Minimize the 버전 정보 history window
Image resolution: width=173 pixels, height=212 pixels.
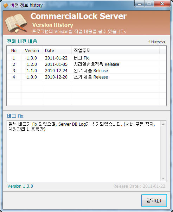[140, 4]
